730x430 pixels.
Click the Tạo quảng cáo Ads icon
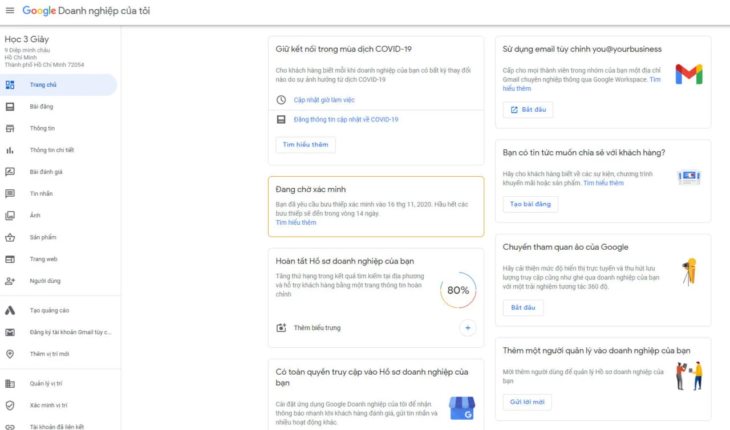pyautogui.click(x=10, y=311)
